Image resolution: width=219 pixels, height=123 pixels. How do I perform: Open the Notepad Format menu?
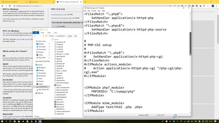pyautogui.click(x=94, y=11)
